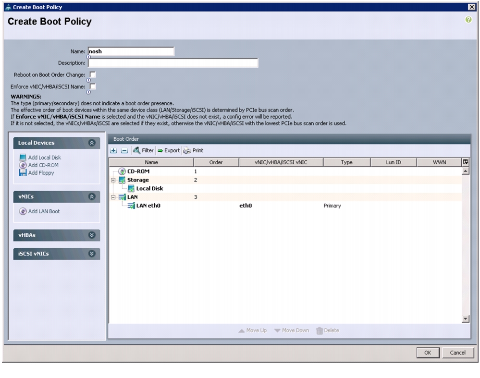Select the LAN eth0 row text
This screenshot has width=480, height=378.
click(148, 206)
